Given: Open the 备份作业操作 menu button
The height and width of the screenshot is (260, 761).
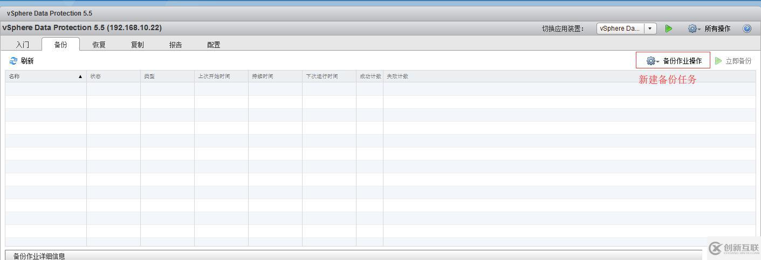Looking at the screenshot, I should tap(673, 60).
